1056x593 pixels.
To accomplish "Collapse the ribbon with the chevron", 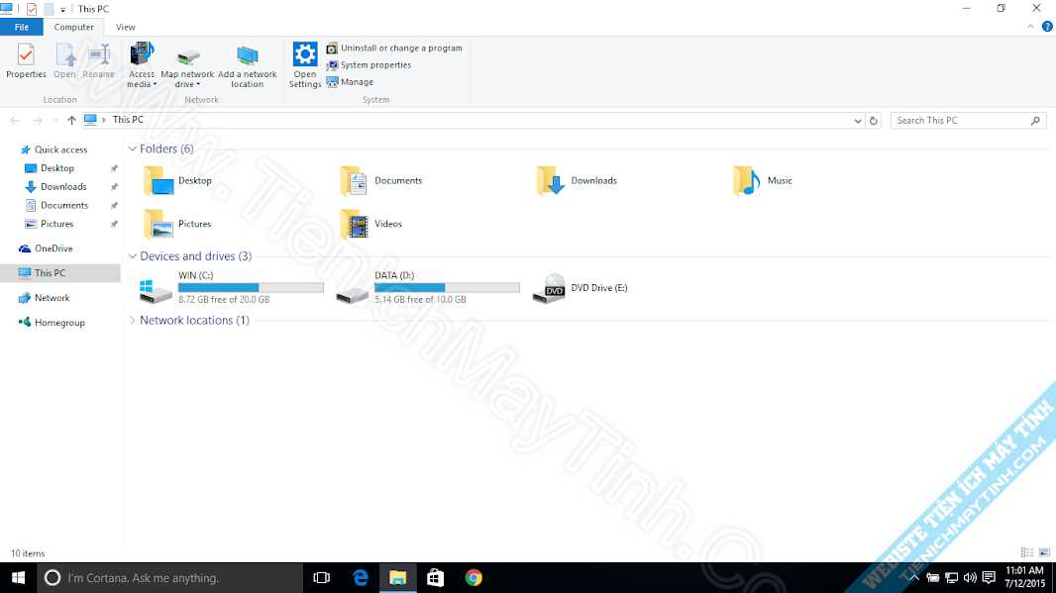I will [x=1030, y=27].
